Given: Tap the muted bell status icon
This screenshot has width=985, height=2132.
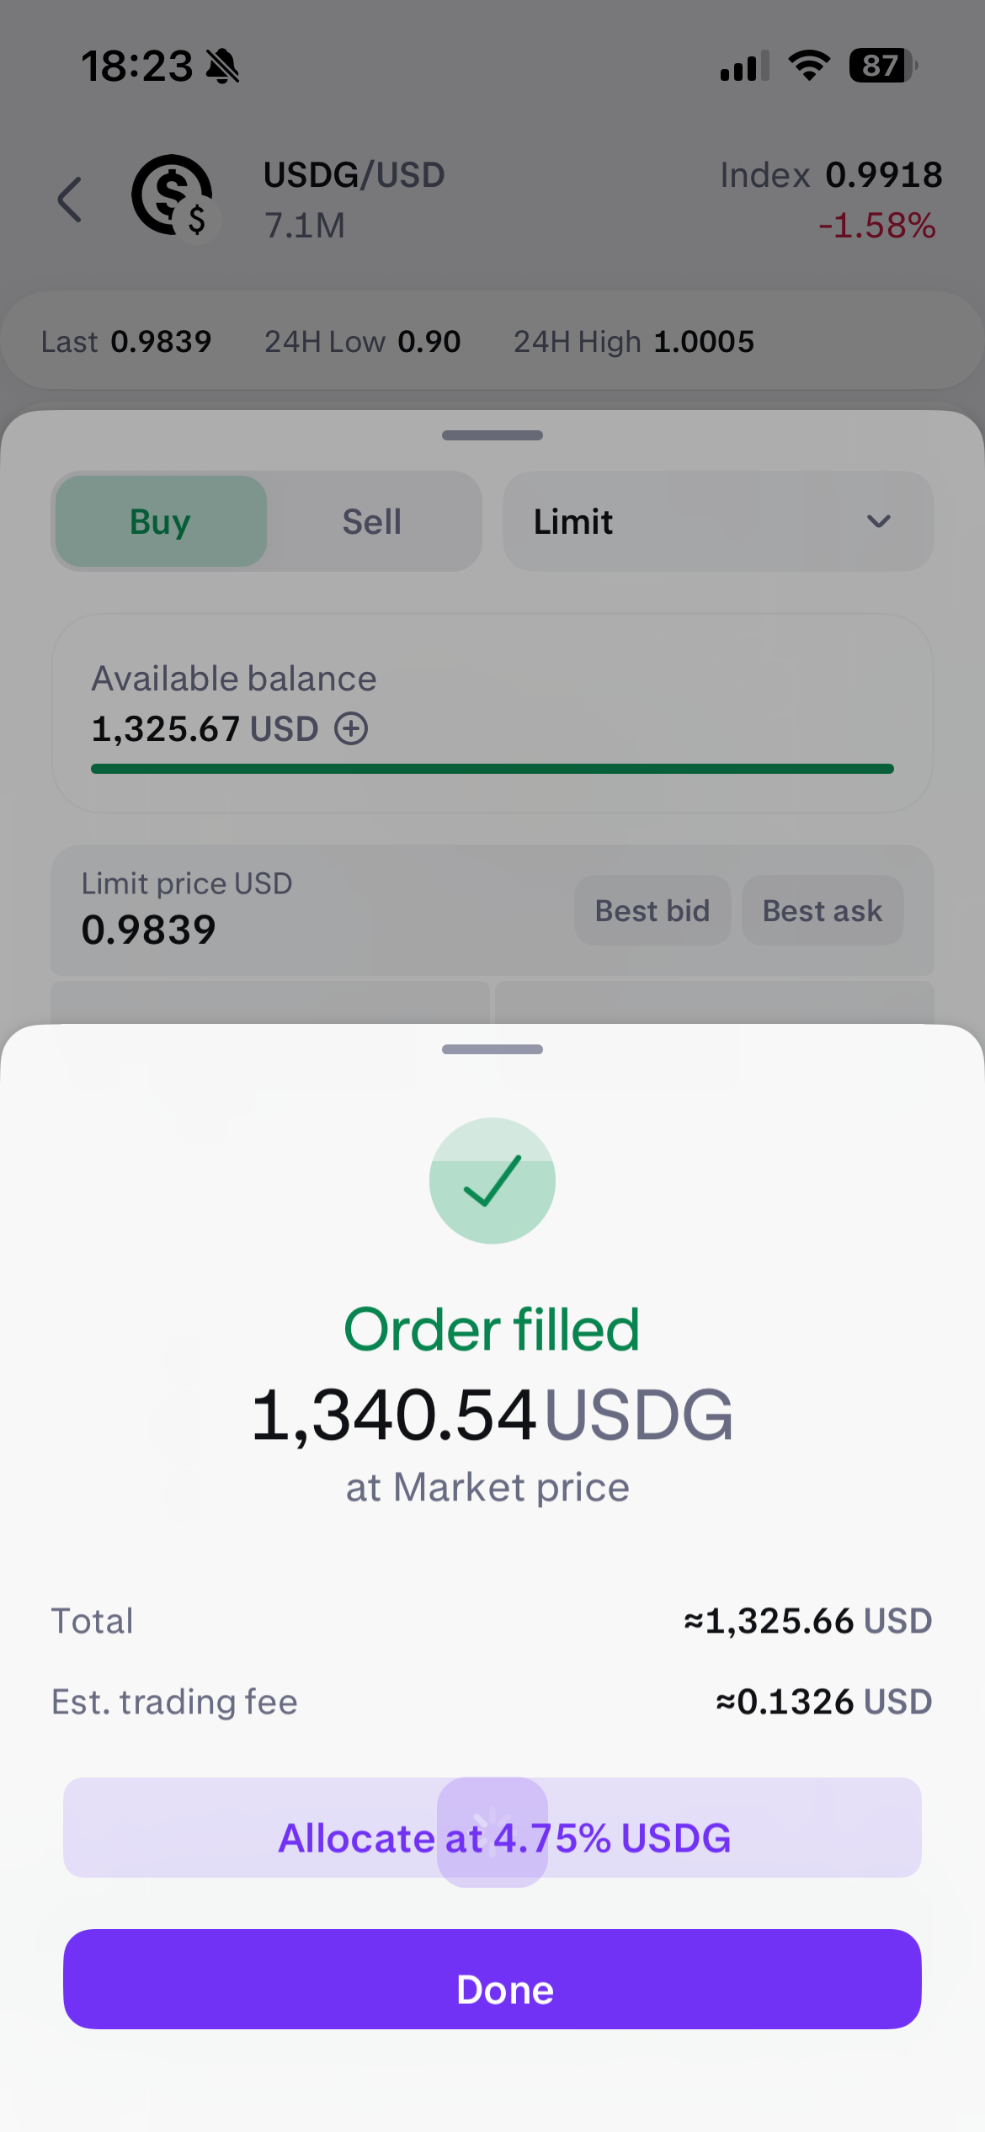Looking at the screenshot, I should (223, 66).
